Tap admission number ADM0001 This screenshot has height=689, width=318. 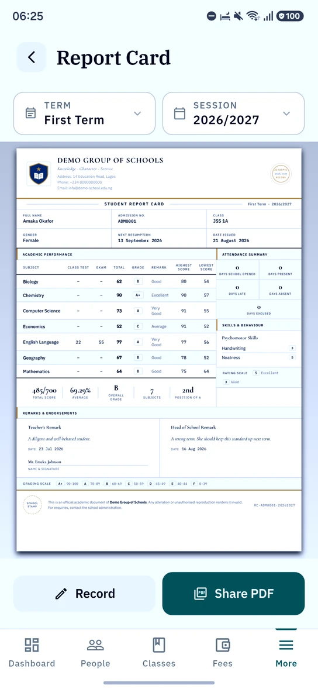click(x=127, y=222)
